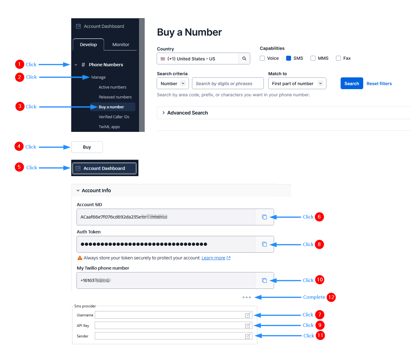Enable the Voice capability checkbox

(x=262, y=58)
